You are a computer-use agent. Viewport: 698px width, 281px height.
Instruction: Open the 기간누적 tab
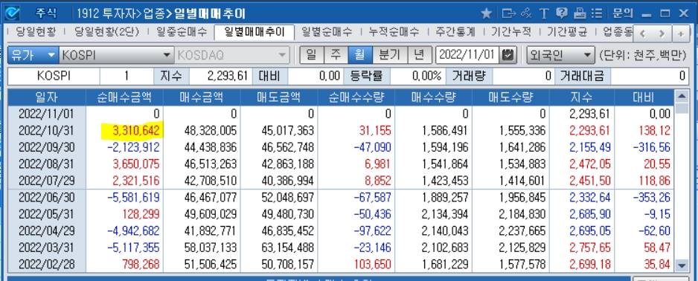(511, 32)
